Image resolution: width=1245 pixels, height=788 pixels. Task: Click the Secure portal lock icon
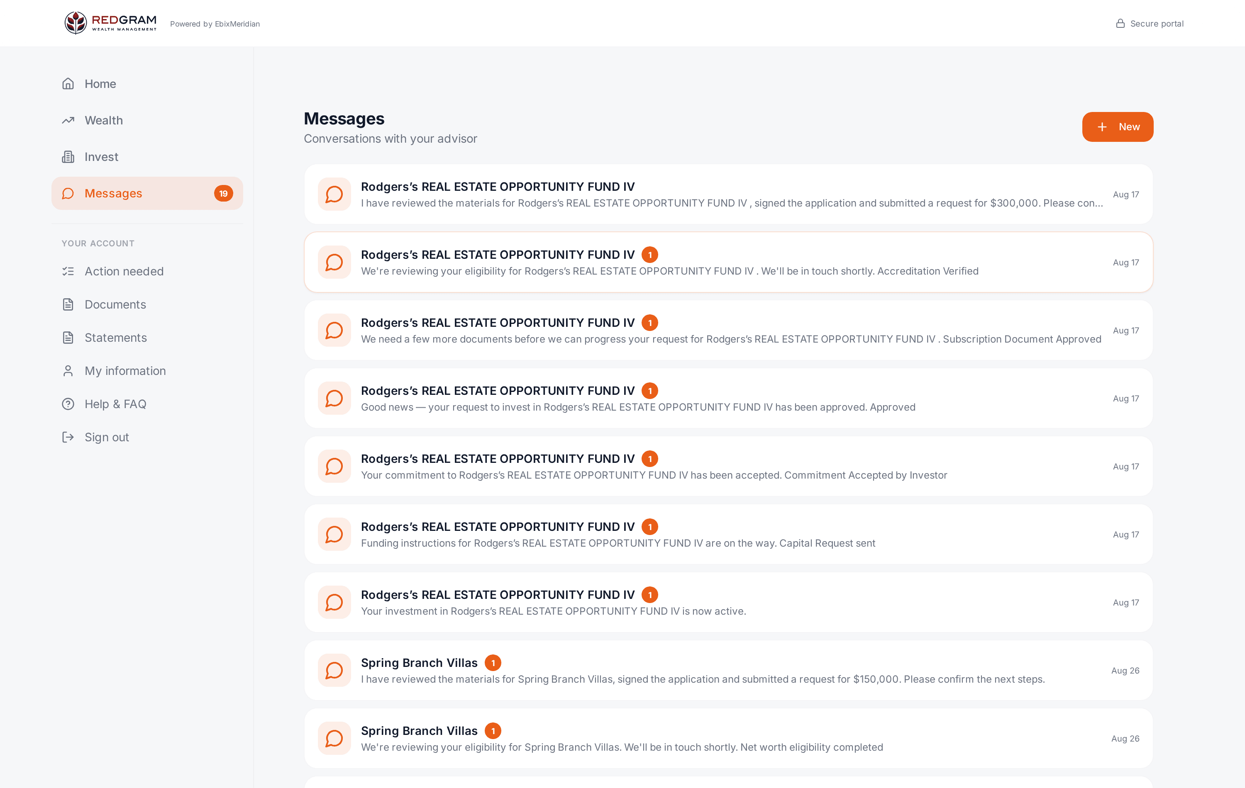pos(1120,23)
